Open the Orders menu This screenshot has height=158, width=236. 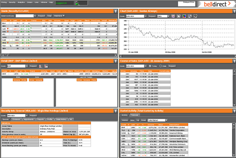[x=30, y=3]
